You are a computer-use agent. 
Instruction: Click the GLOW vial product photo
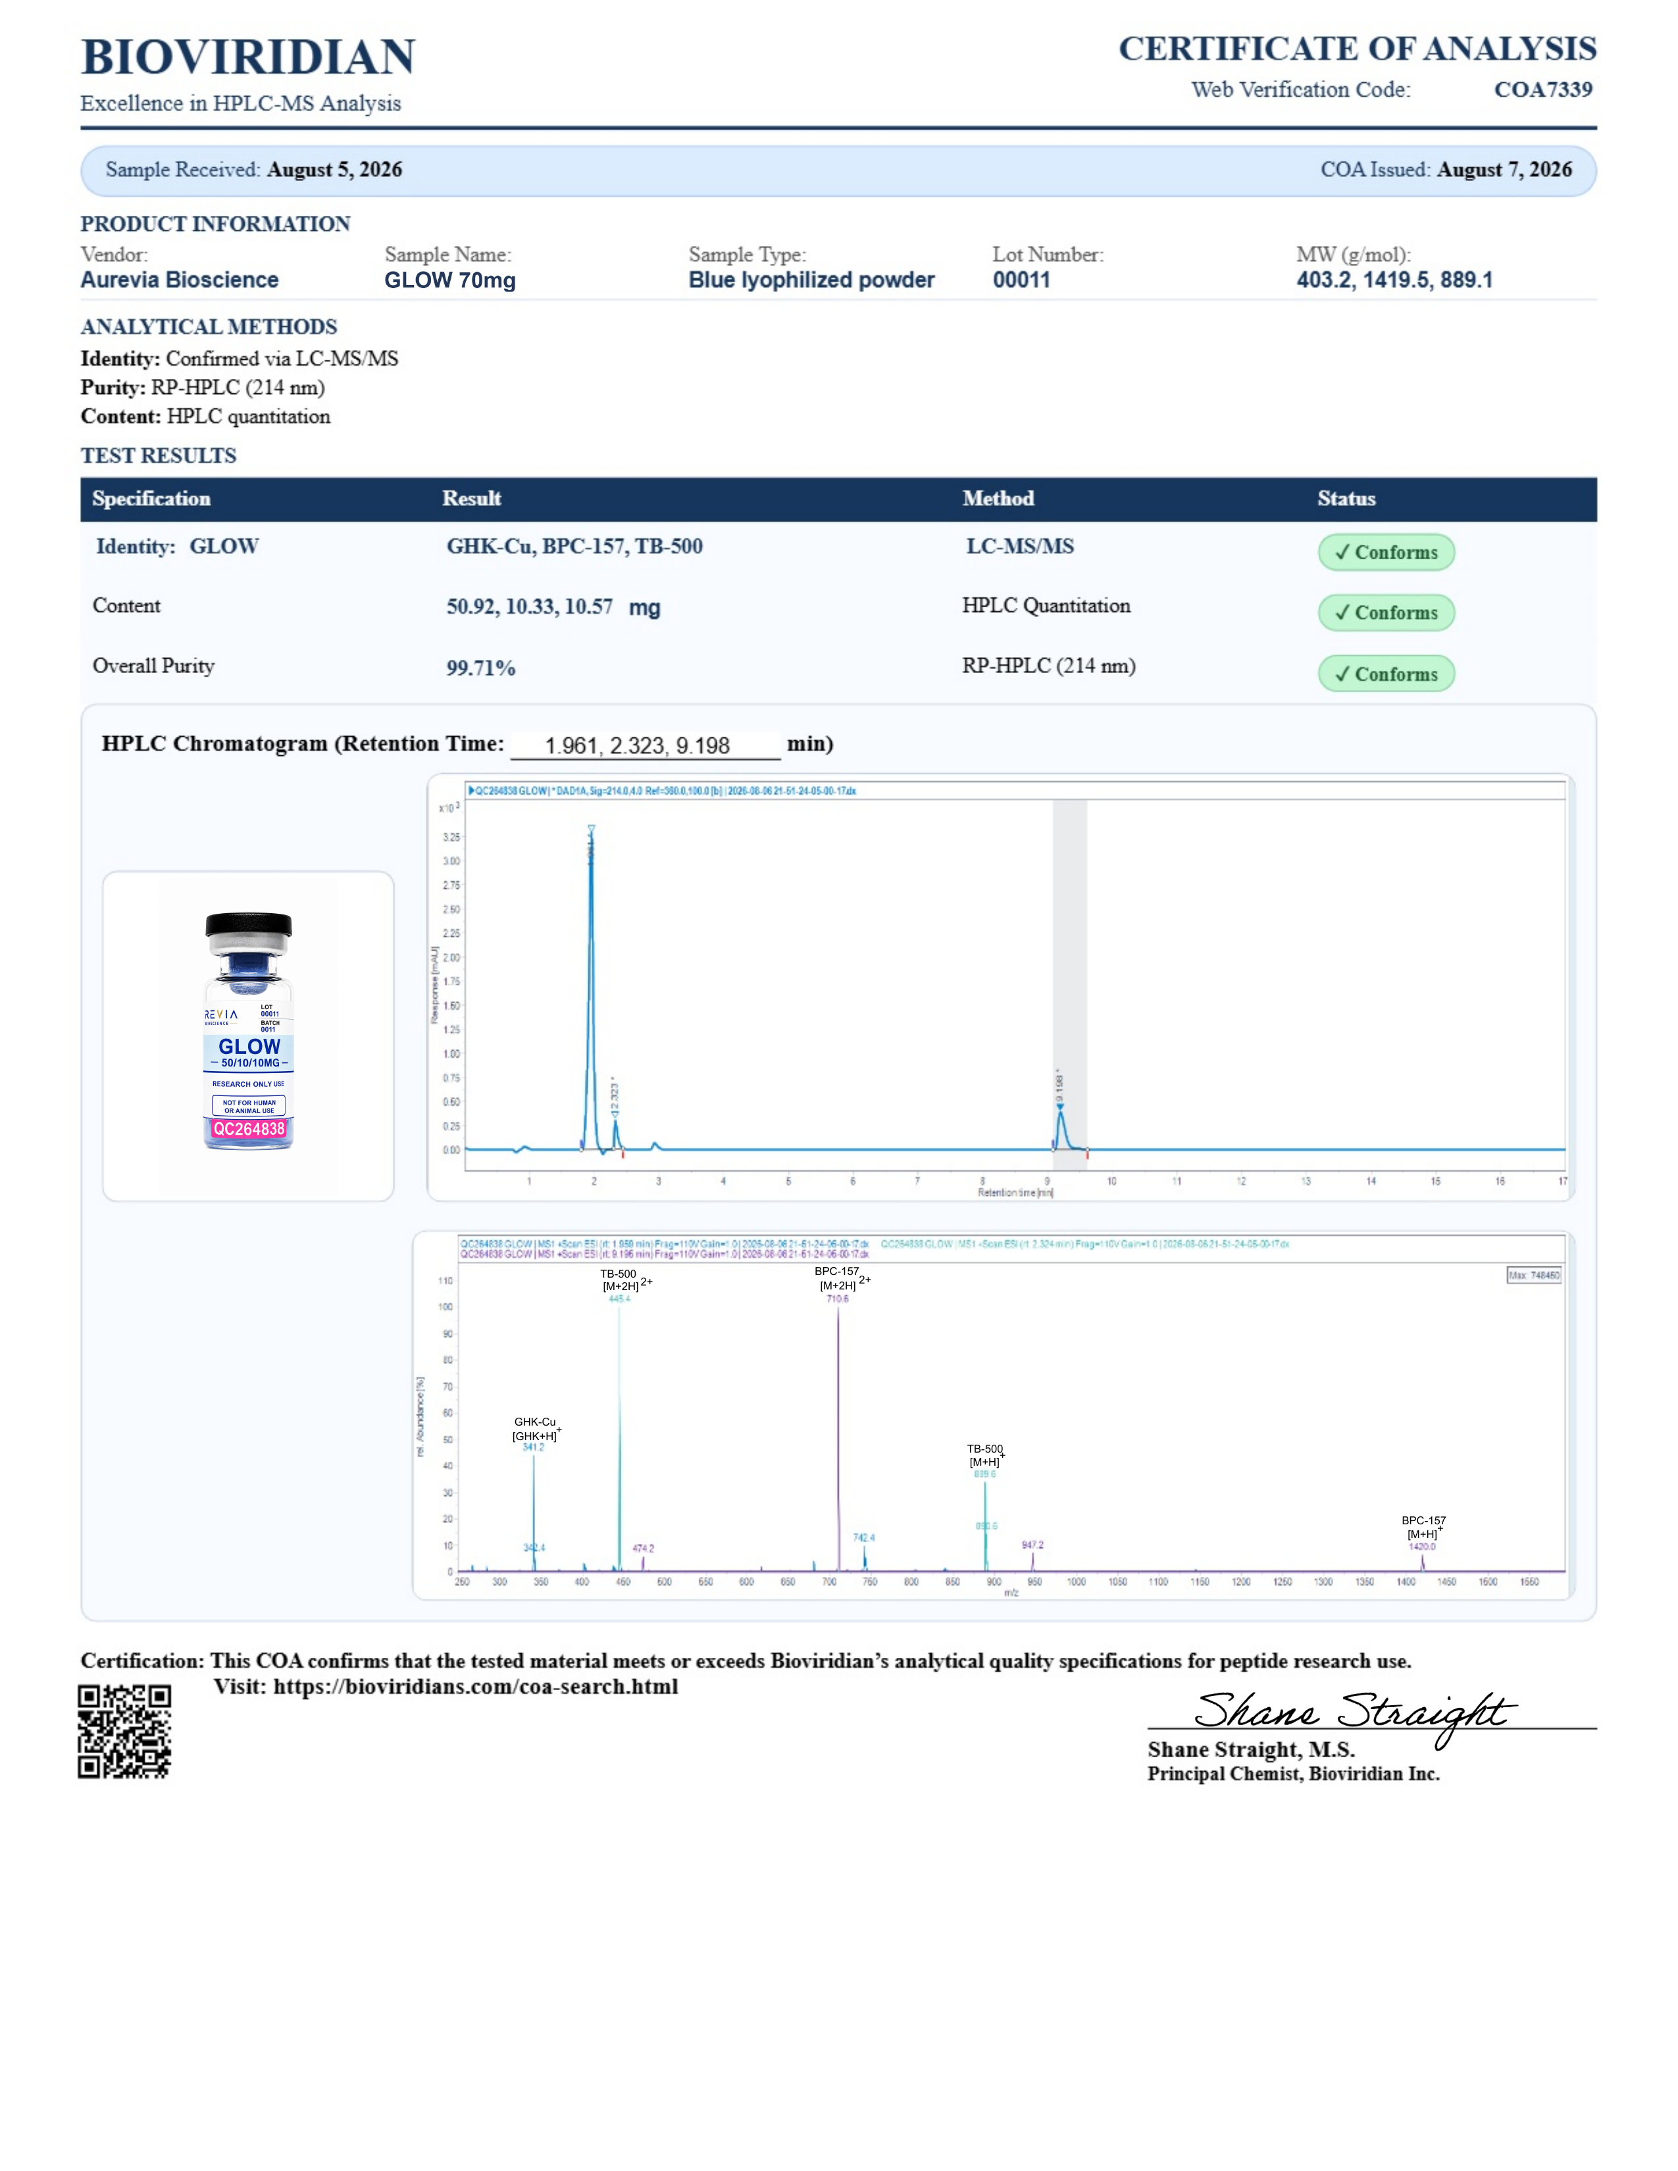click(249, 1031)
